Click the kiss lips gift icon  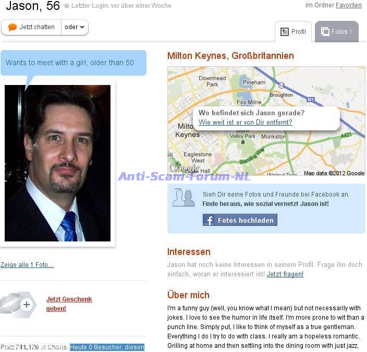click(x=10, y=304)
